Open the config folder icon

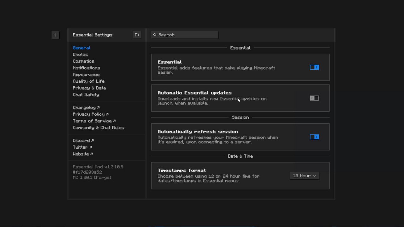pyautogui.click(x=137, y=35)
